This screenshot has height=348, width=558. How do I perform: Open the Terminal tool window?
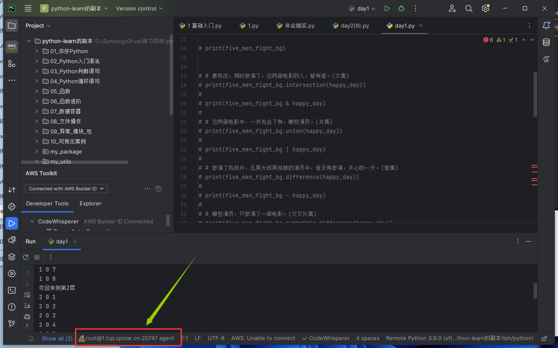(x=12, y=290)
